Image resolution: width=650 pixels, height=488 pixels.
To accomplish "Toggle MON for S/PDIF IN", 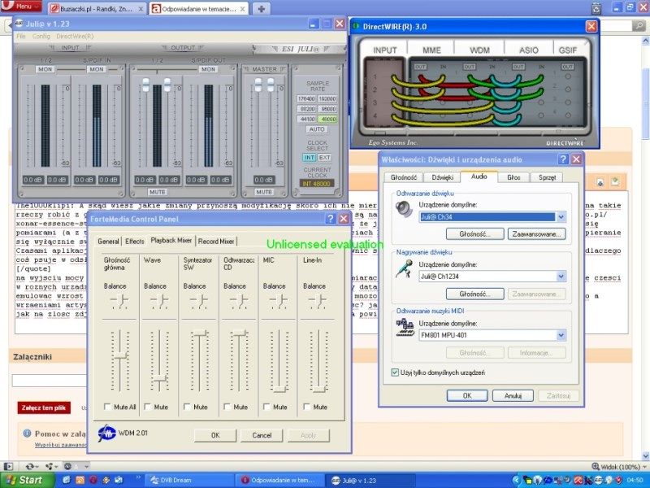I will [x=97, y=69].
